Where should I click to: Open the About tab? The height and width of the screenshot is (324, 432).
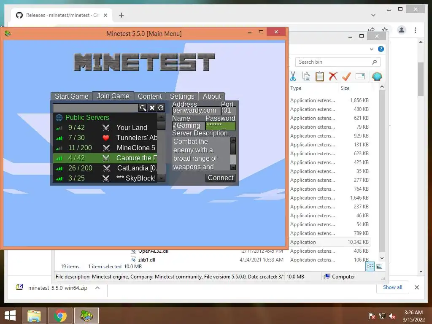click(212, 97)
